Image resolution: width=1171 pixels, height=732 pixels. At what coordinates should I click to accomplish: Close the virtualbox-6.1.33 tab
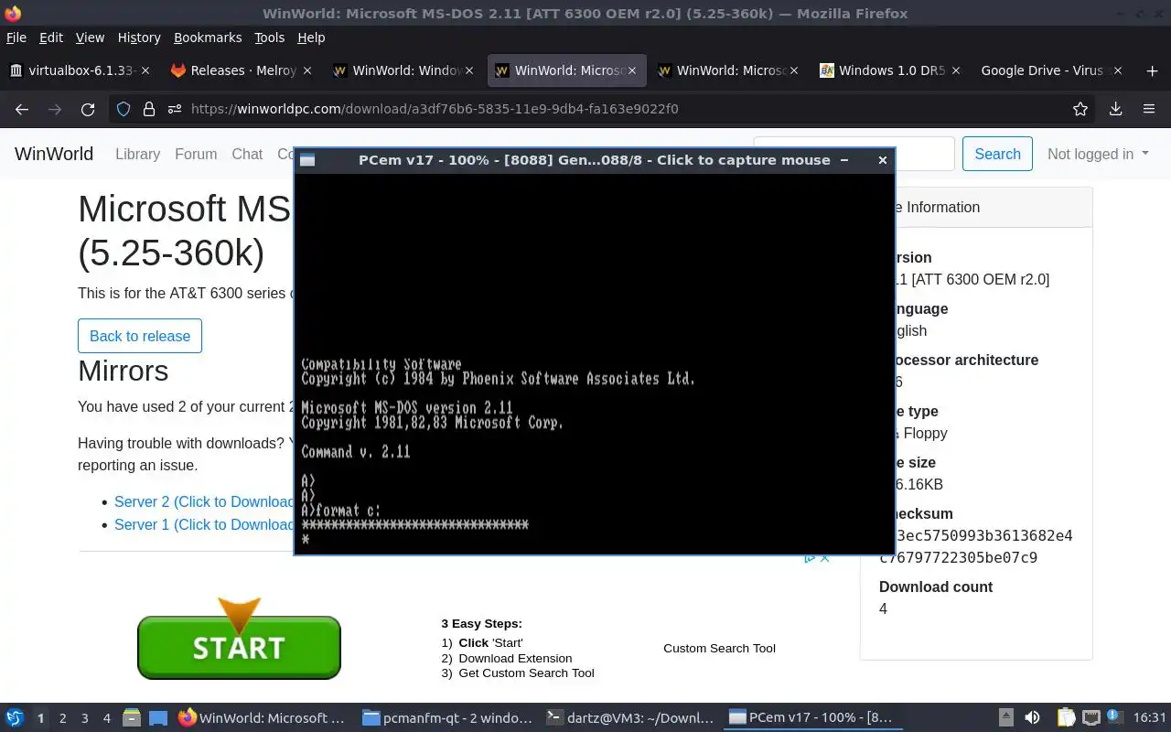[145, 70]
